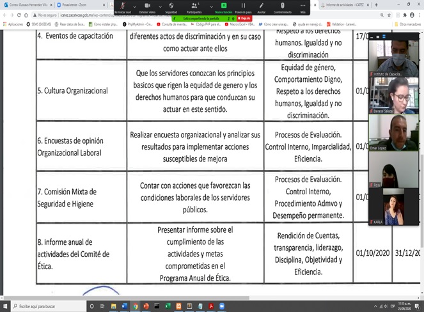Switch Zoom video panel to grid view
The image size is (424, 312).
coord(384,36)
